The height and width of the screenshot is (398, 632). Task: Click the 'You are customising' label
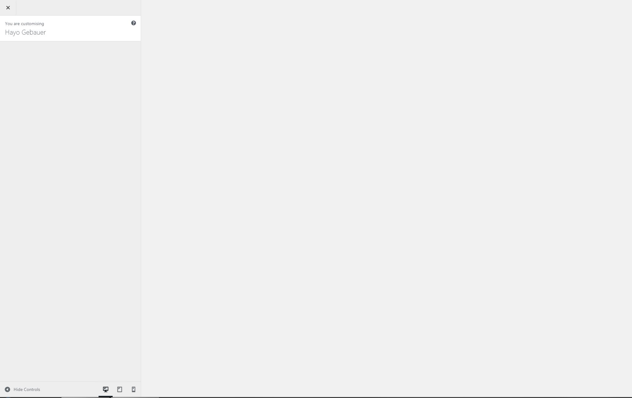coord(24,24)
